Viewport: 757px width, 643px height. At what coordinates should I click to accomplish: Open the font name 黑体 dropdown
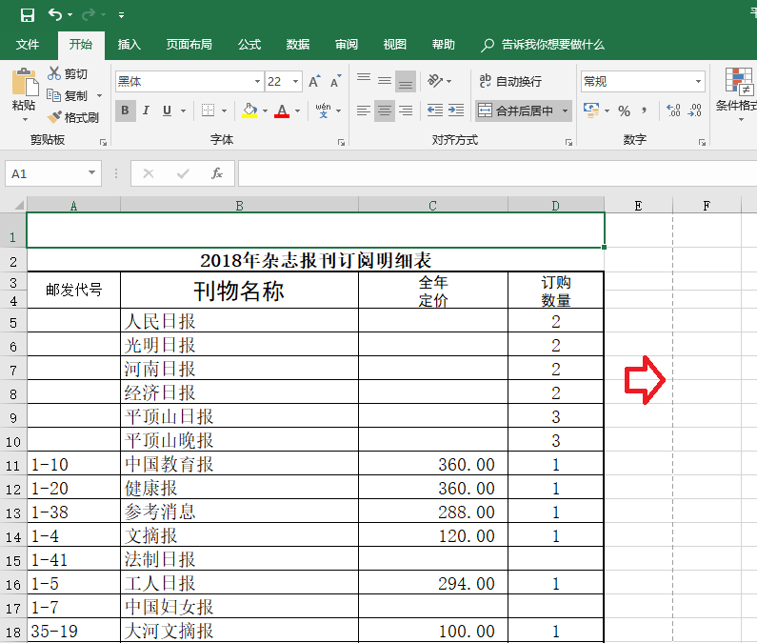point(257,82)
